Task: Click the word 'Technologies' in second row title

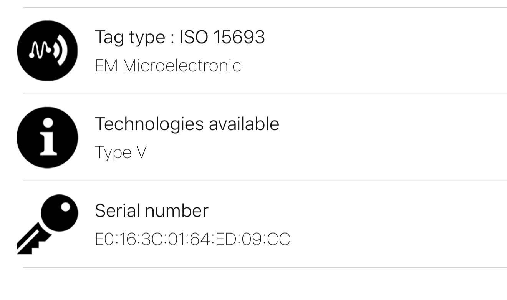Action: pyautogui.click(x=149, y=124)
